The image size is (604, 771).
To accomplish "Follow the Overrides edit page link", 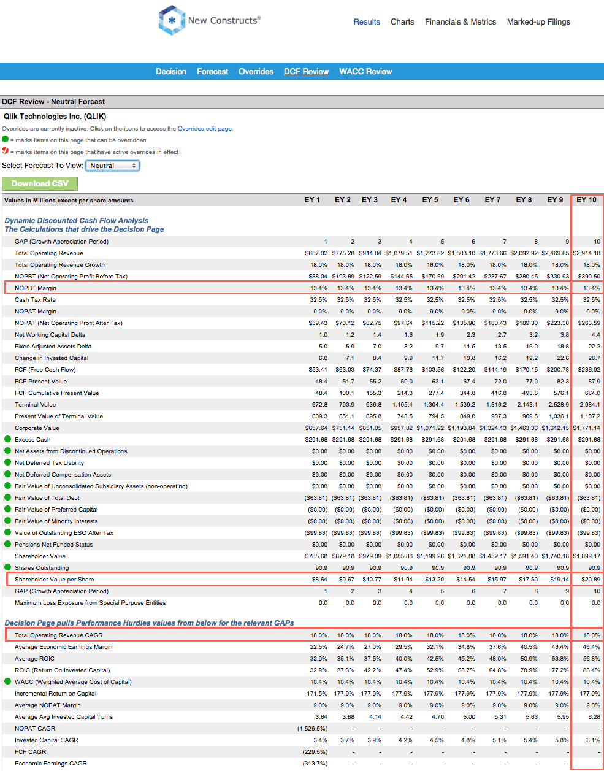I will (x=204, y=129).
